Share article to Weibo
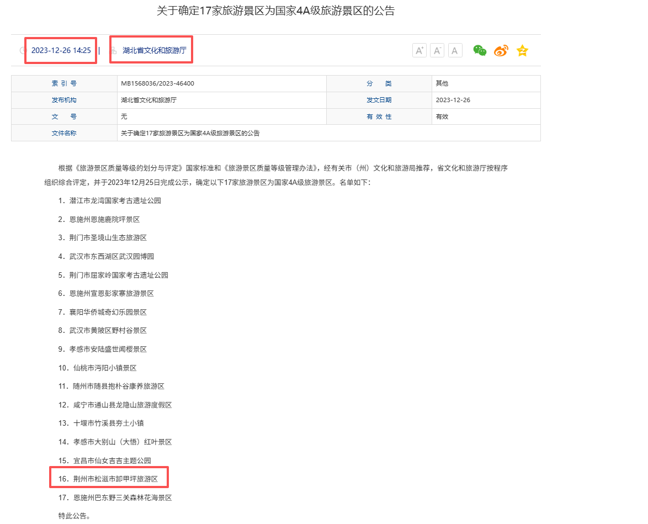 pyautogui.click(x=501, y=51)
